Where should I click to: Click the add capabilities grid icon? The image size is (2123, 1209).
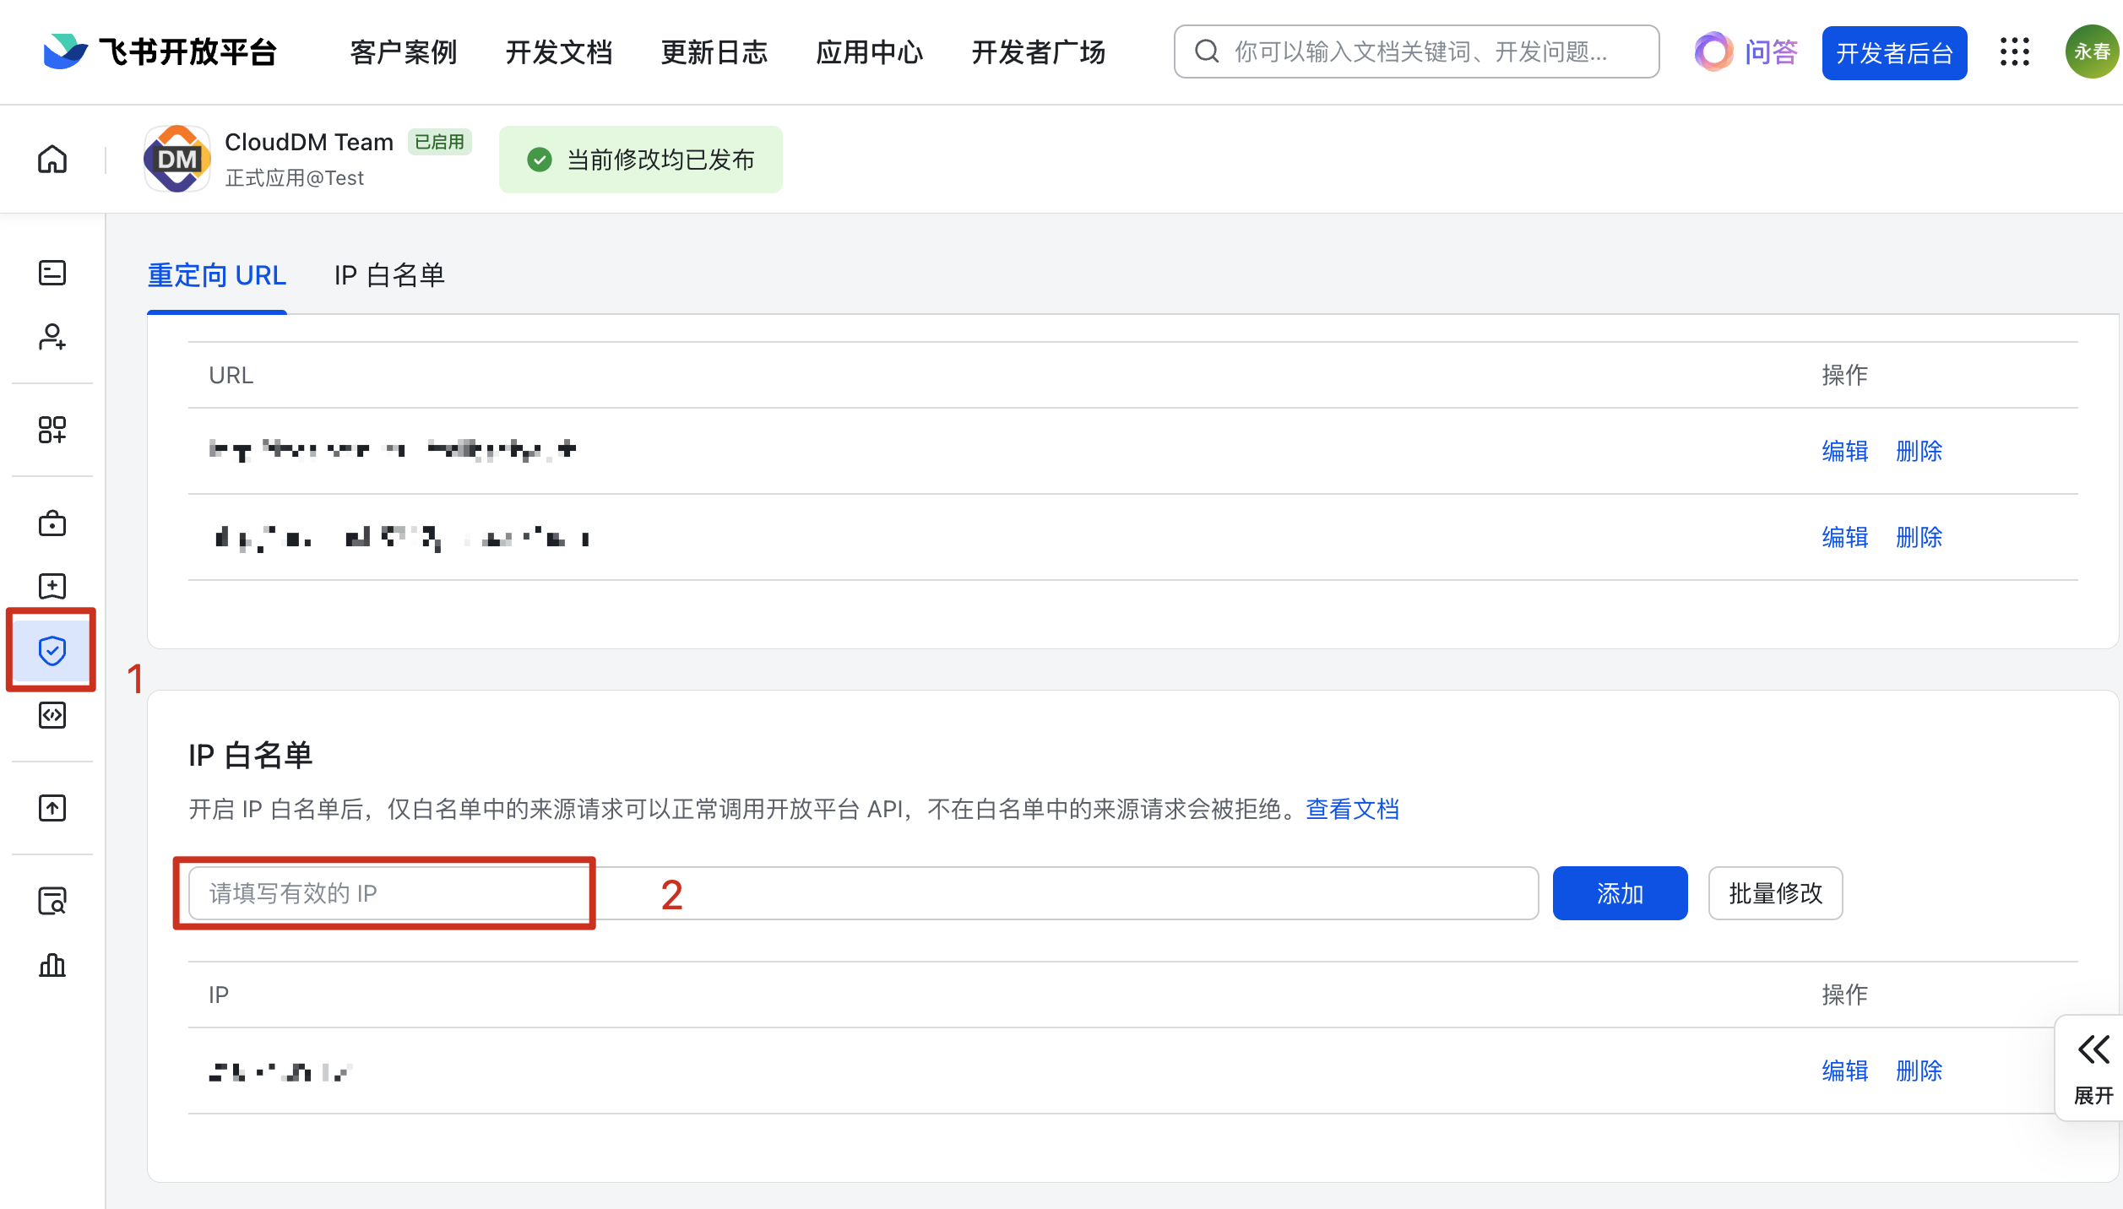(52, 430)
